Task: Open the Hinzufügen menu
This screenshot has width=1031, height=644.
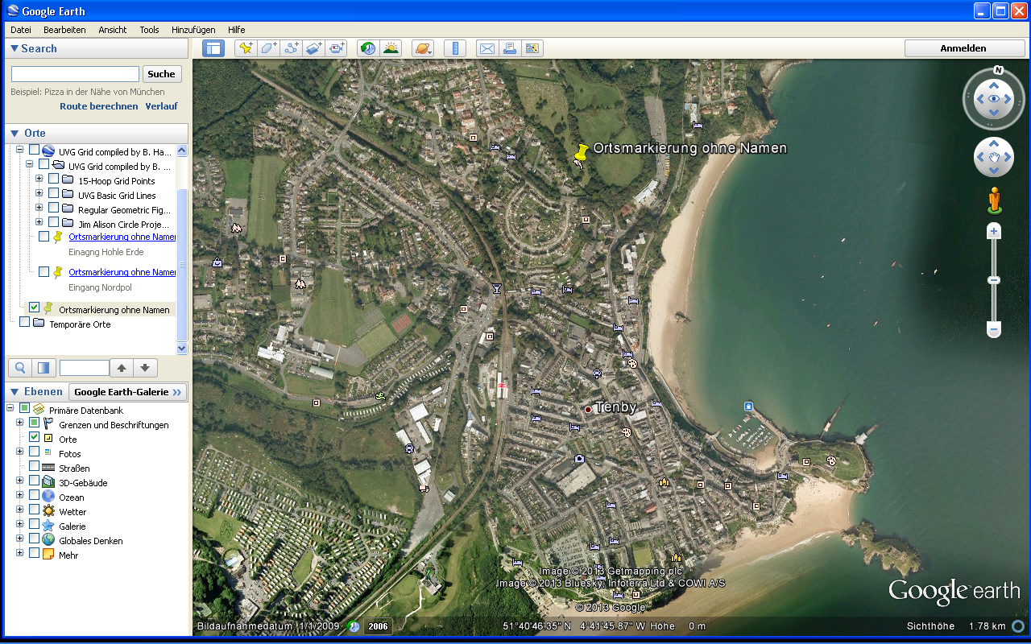Action: (x=193, y=30)
